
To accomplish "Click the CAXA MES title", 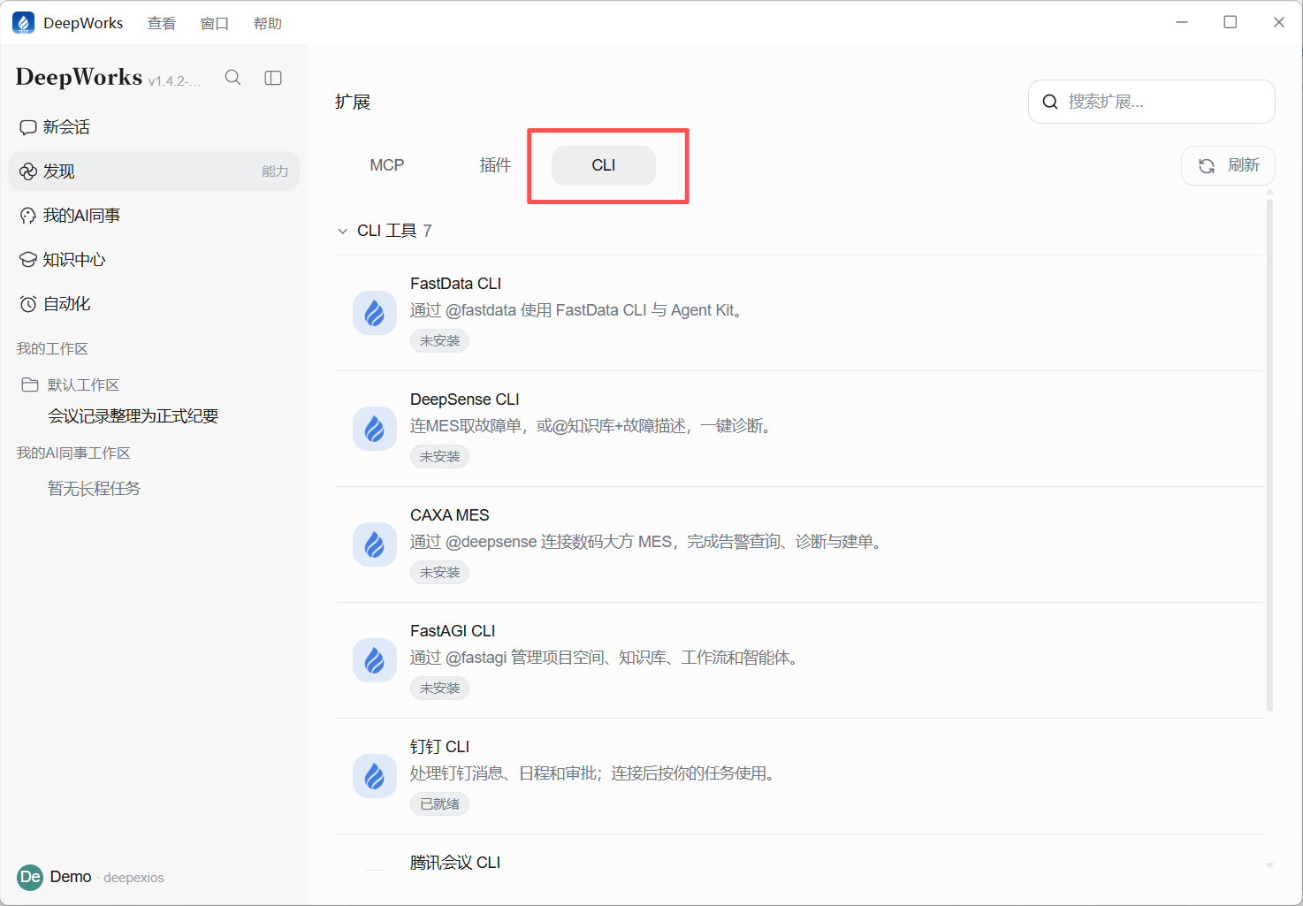I will point(449,515).
